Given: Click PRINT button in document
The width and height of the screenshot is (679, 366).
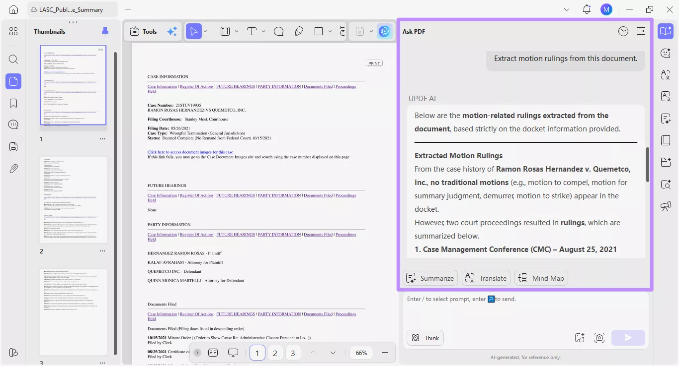Looking at the screenshot, I should (x=374, y=63).
